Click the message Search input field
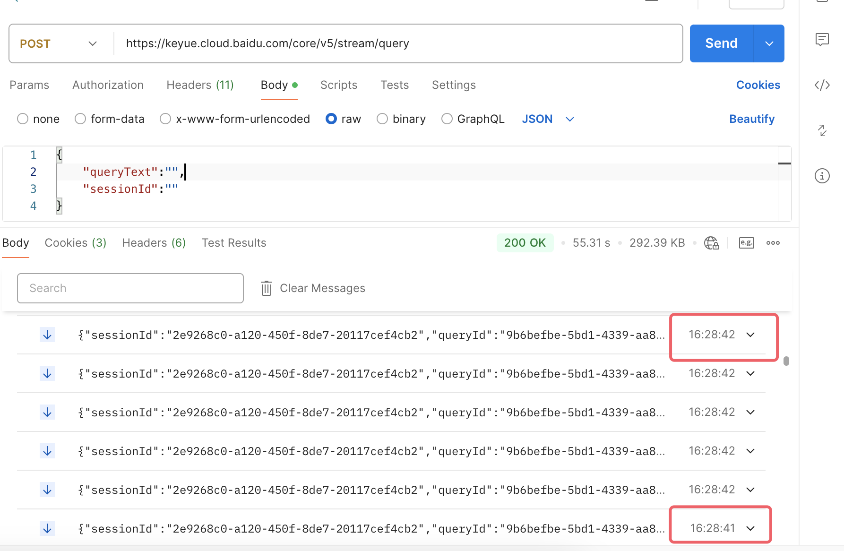 130,288
